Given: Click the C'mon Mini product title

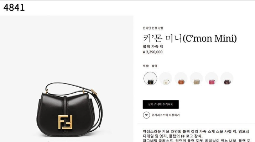Looking at the screenshot, I should click(190, 38).
